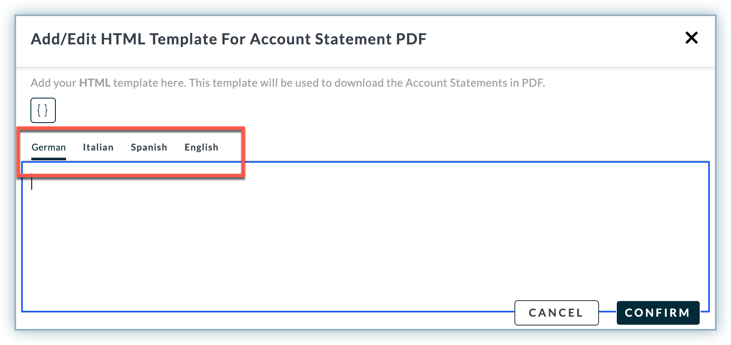Close the template dialog with the X
731x345 pixels.
pyautogui.click(x=691, y=38)
